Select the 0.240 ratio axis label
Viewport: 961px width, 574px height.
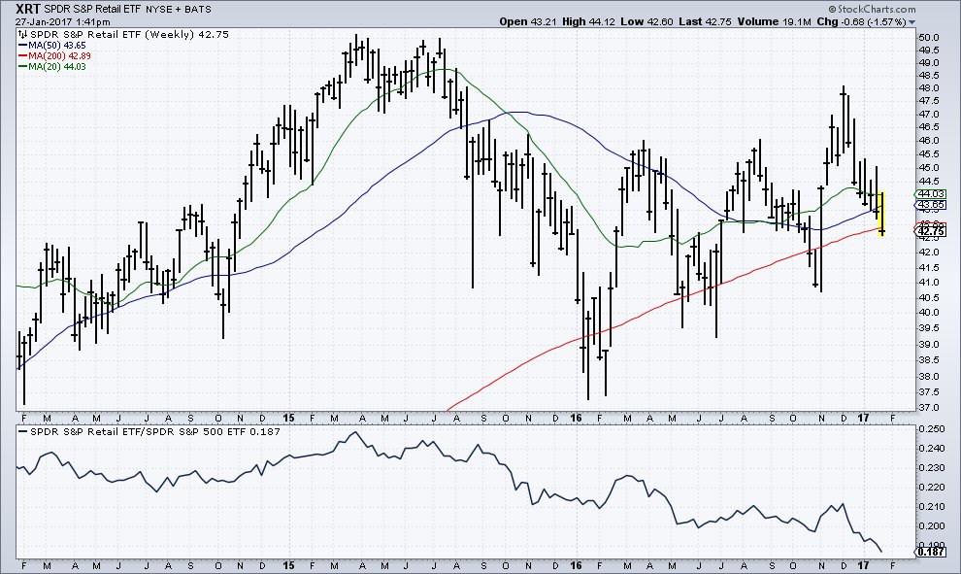931,449
